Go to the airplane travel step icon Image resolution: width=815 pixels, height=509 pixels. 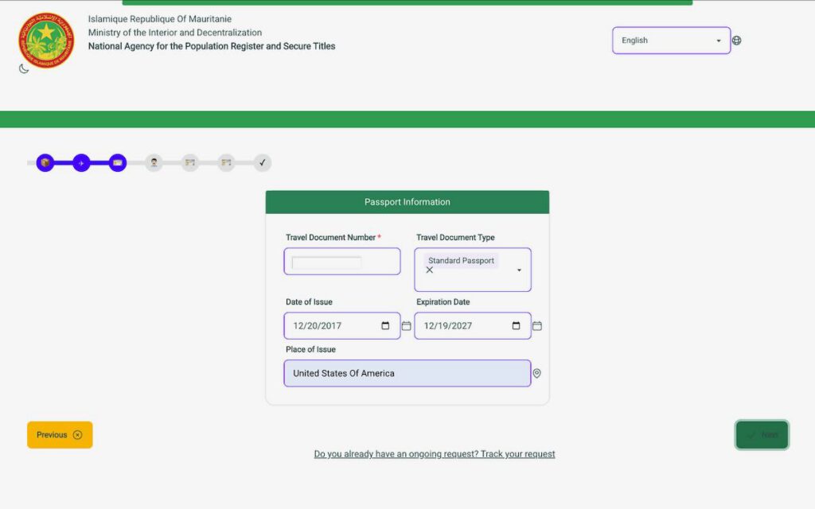pyautogui.click(x=81, y=162)
